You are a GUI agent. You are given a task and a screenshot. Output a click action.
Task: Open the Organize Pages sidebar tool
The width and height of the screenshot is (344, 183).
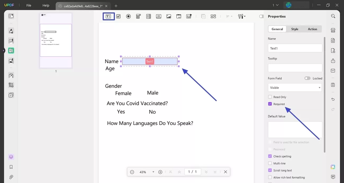[x=11, y=76]
